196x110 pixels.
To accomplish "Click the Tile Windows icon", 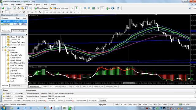I will (93, 8).
